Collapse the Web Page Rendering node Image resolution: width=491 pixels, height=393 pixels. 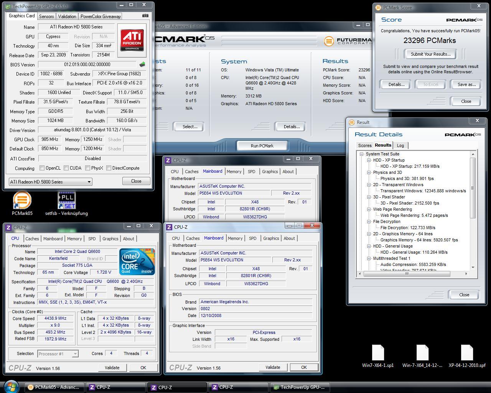click(369, 209)
